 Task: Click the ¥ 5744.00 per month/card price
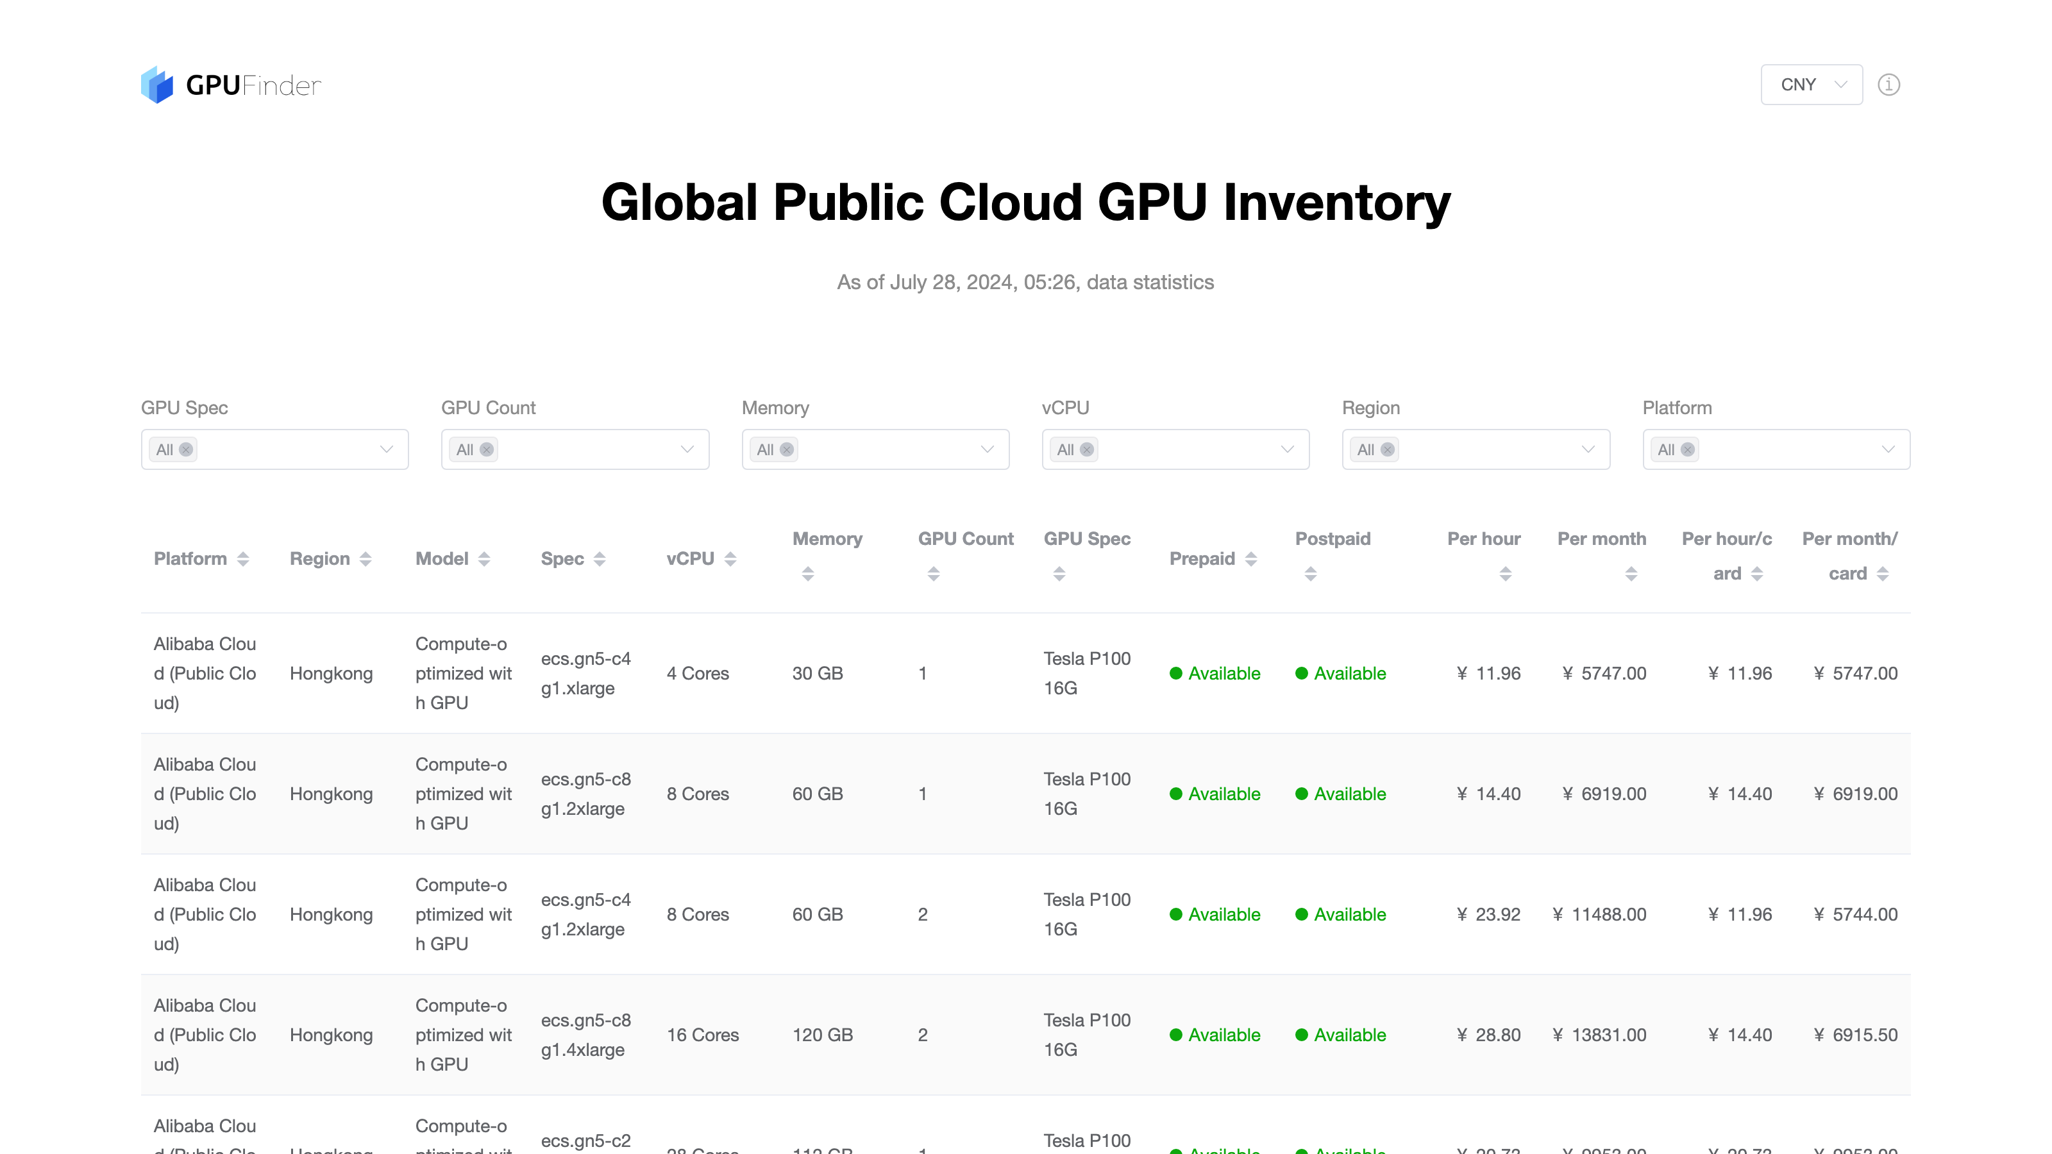[1855, 914]
